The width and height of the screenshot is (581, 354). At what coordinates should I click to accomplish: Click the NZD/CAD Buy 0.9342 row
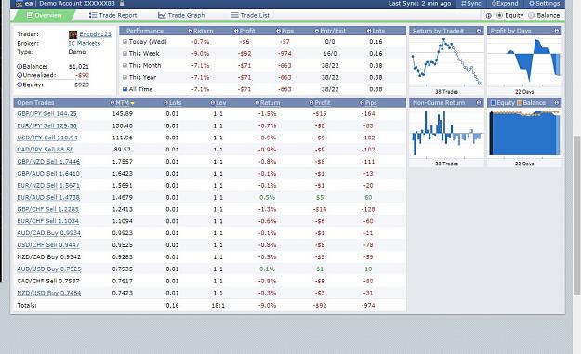point(210,257)
